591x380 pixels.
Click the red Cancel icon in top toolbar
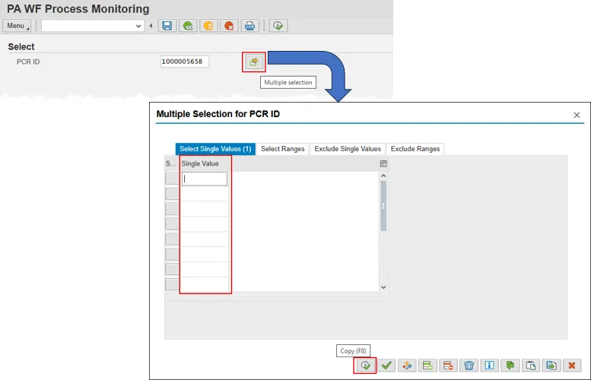(229, 26)
